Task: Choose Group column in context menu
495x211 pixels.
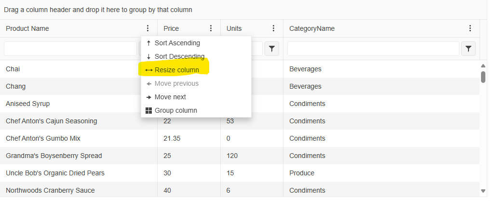Action: 175,111
